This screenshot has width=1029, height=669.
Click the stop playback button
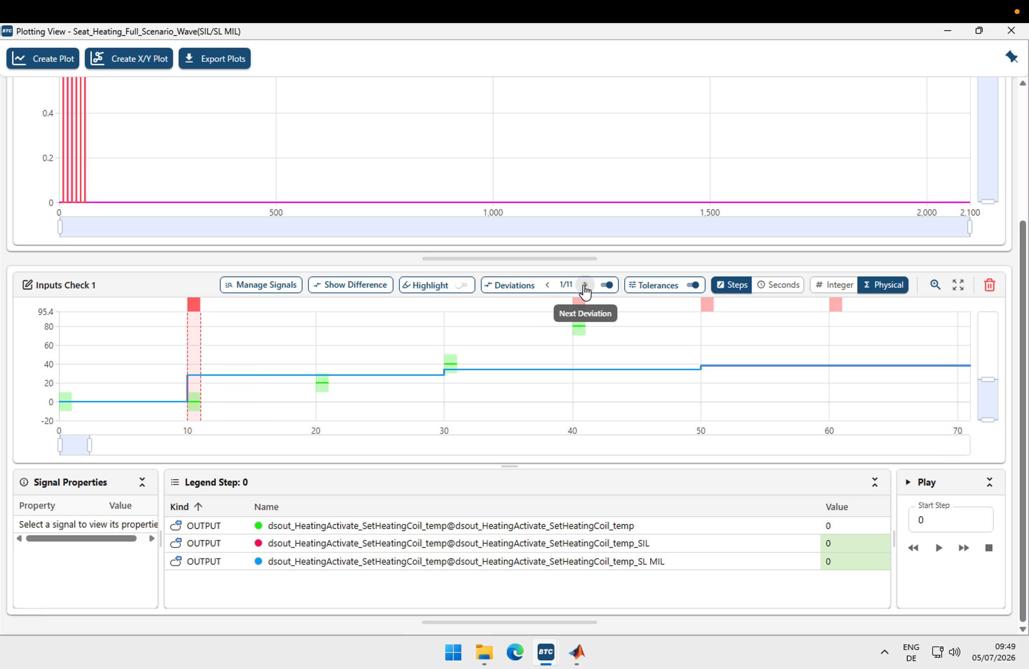(x=989, y=548)
